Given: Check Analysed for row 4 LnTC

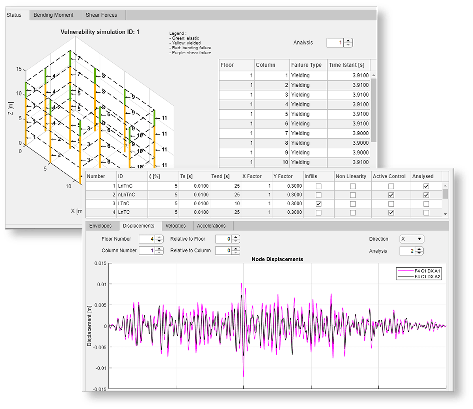Looking at the screenshot, I should click(x=426, y=213).
